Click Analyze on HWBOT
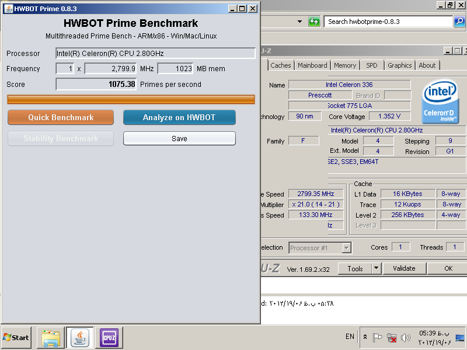 tap(179, 117)
